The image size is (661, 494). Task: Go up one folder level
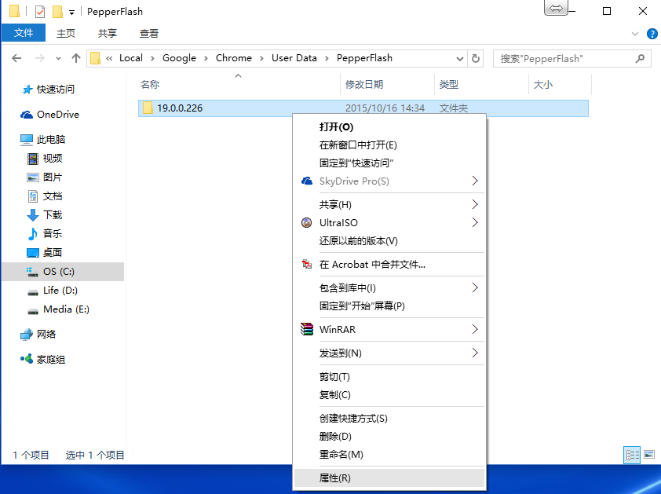pyautogui.click(x=76, y=58)
